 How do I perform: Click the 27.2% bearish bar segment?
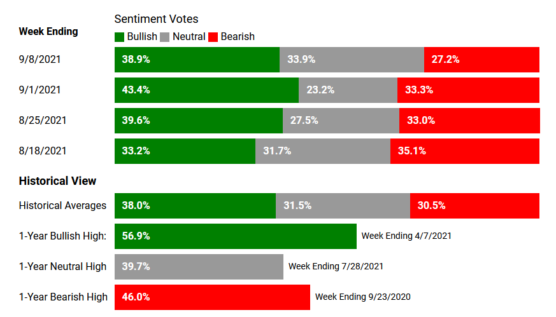click(481, 60)
